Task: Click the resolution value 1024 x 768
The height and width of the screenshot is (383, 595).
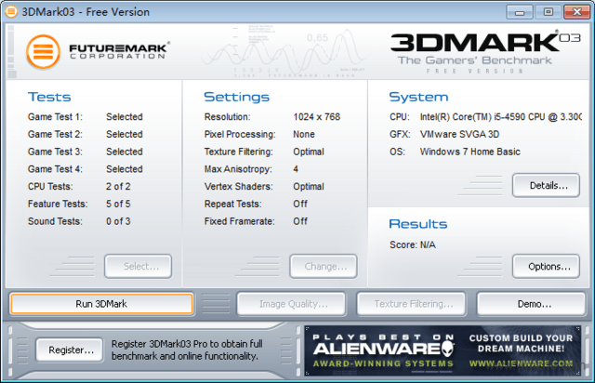Action: [x=316, y=117]
